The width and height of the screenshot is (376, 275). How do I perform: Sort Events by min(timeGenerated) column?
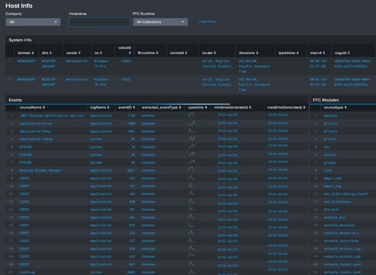(233, 107)
